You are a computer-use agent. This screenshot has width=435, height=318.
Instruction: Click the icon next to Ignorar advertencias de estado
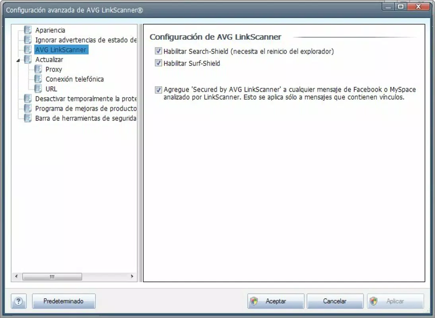tap(27, 40)
